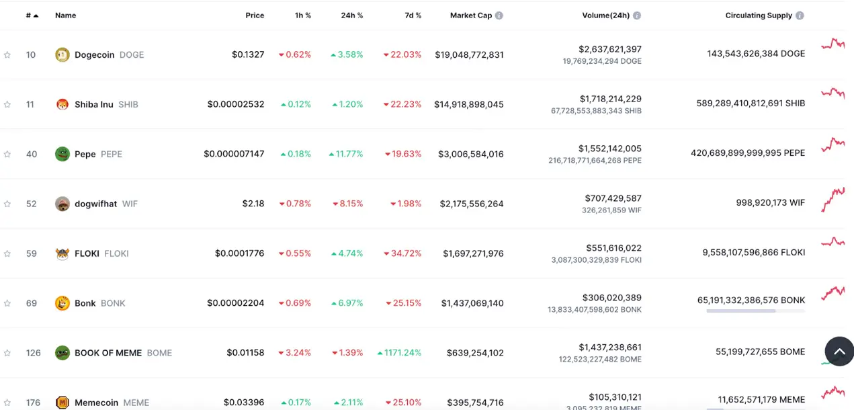
Task: Click the Circulating Supply info icon
Action: tap(800, 15)
